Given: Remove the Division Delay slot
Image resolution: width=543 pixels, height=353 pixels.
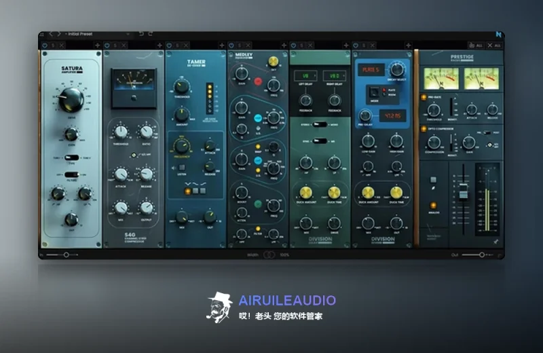Looking at the screenshot, I should point(310,45).
